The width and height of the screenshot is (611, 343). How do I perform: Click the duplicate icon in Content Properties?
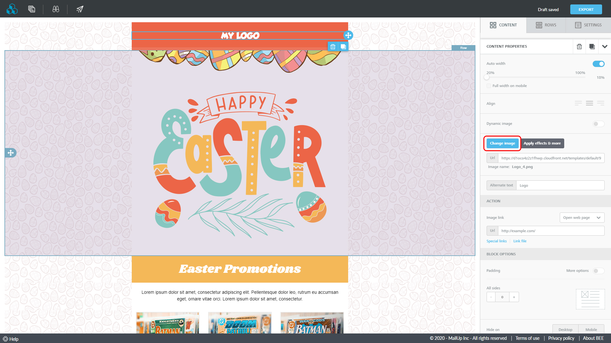coord(592,46)
